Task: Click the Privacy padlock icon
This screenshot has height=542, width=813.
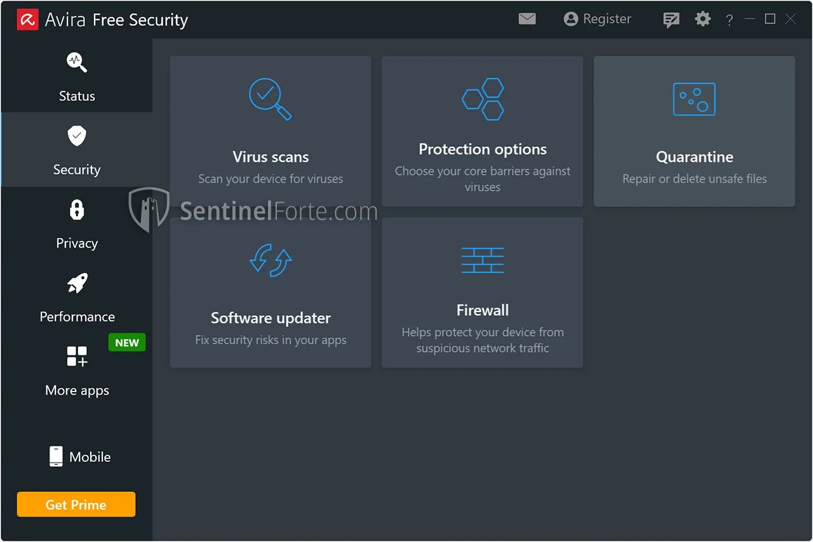Action: coord(77,209)
